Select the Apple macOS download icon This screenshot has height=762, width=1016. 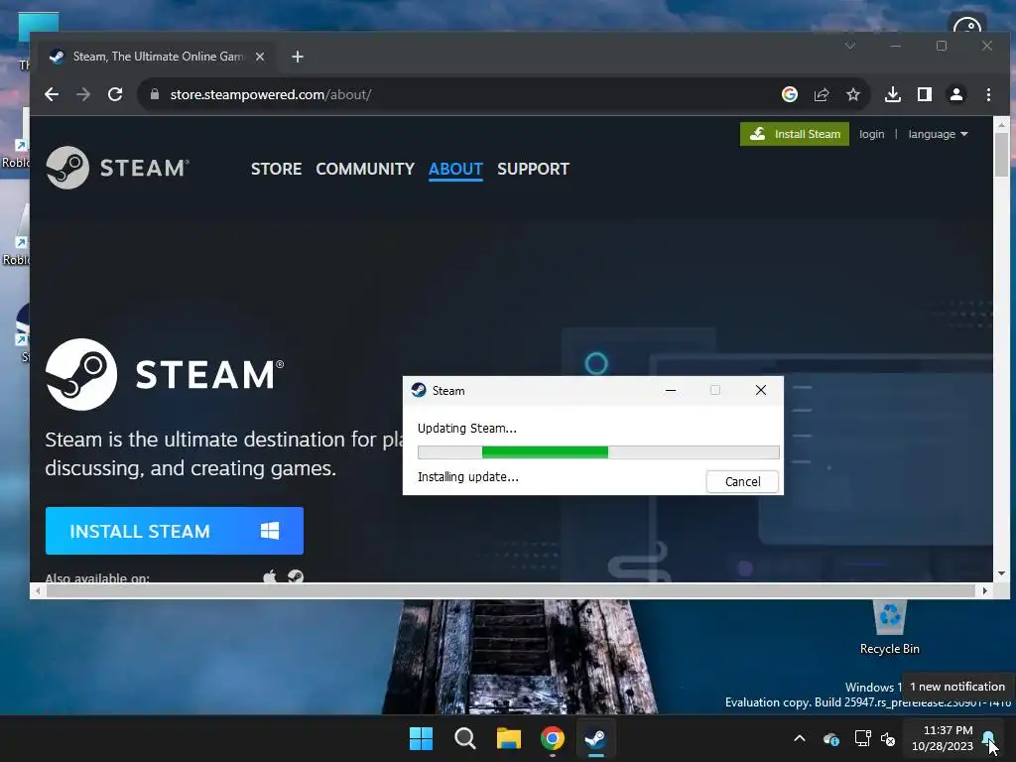point(270,576)
